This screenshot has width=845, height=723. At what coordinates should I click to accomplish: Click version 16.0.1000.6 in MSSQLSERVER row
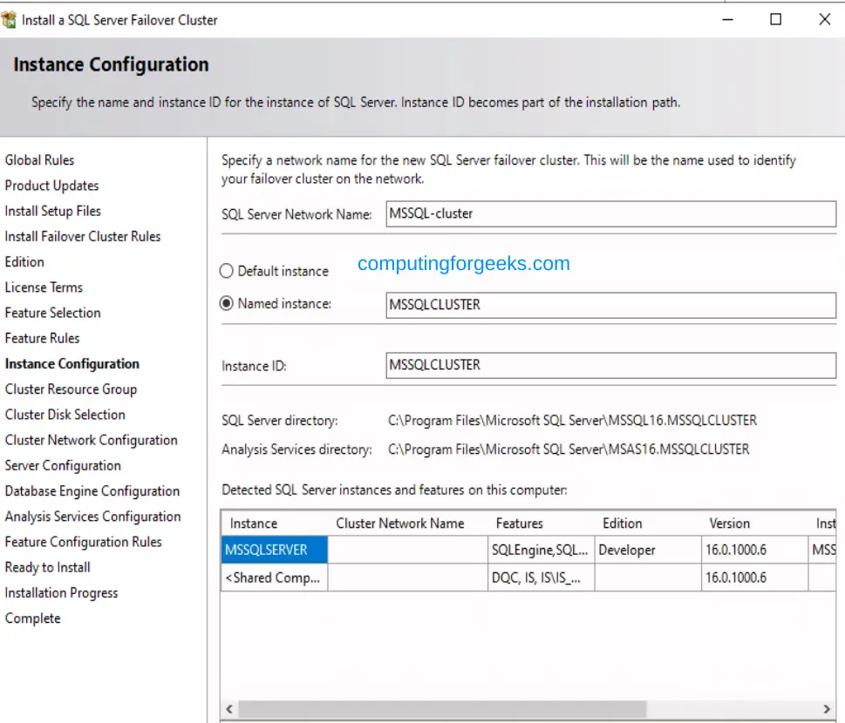754,550
